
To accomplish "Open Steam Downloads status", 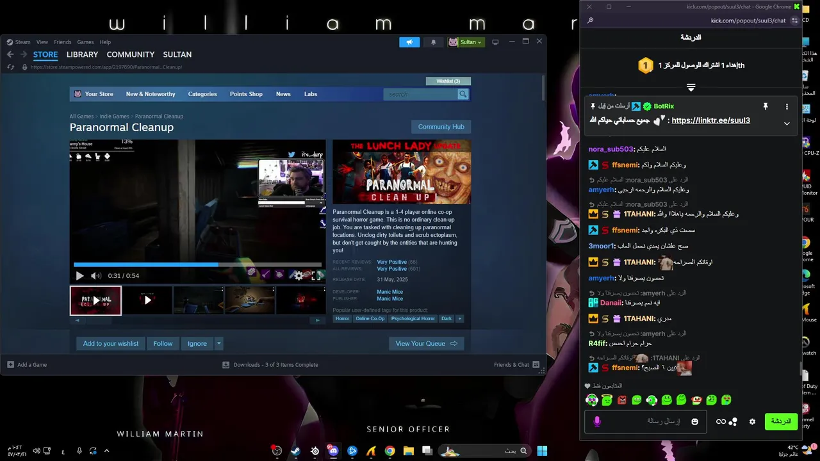I will [270, 365].
